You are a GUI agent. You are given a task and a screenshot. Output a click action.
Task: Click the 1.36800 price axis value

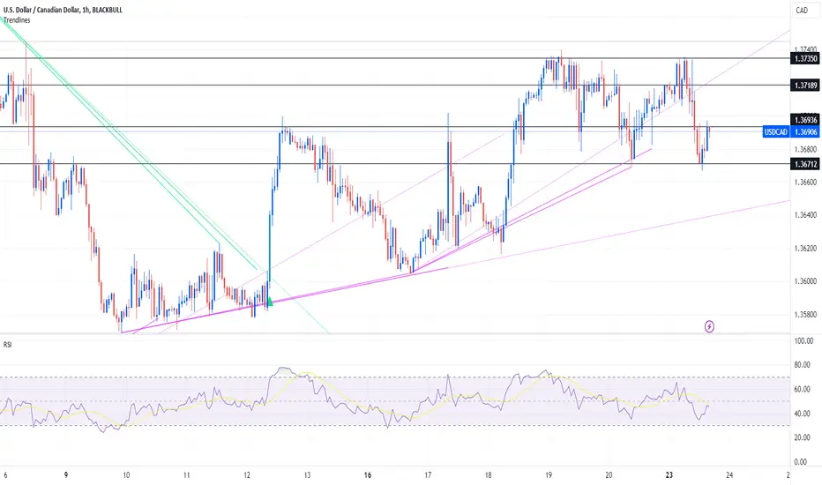805,149
